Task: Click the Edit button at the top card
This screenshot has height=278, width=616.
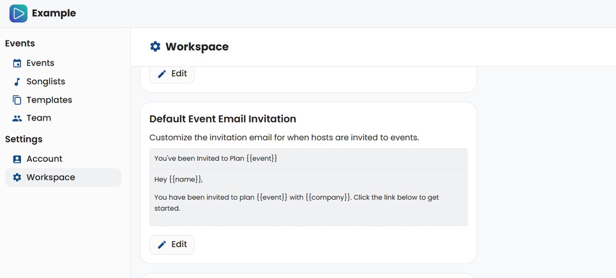Action: [x=172, y=74]
